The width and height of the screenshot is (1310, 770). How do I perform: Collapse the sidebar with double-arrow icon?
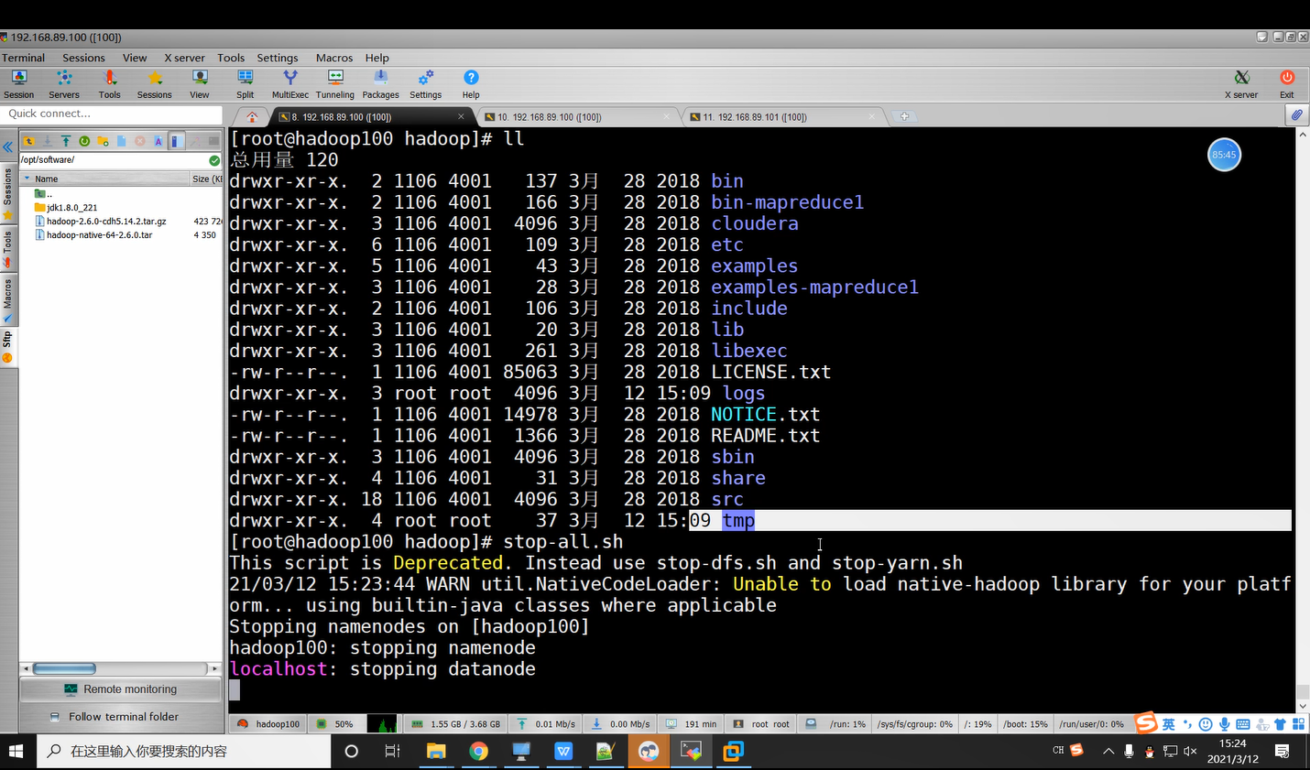8,146
